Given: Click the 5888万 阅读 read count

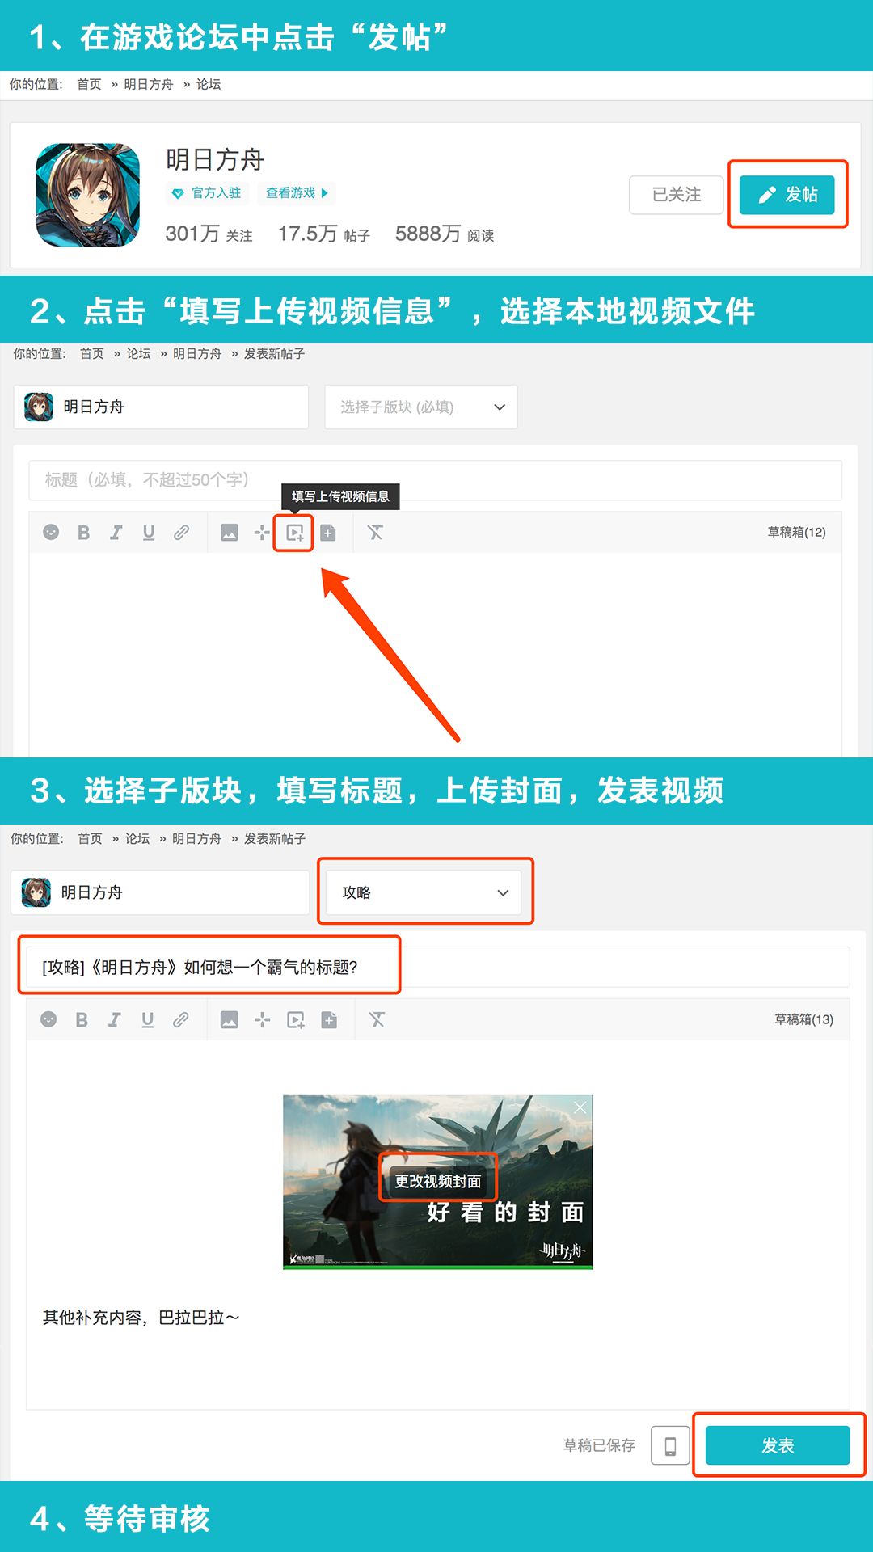Looking at the screenshot, I should coord(445,234).
